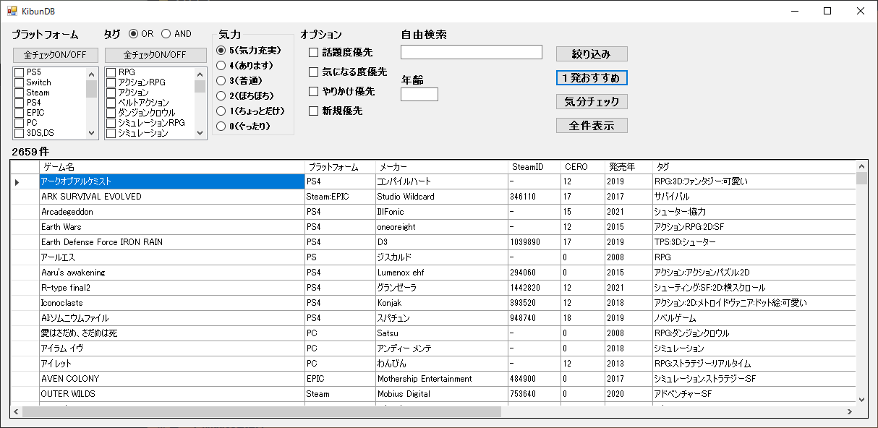Click the grid's vertical scrollbar down arrow
The image size is (878, 428).
tap(861, 398)
